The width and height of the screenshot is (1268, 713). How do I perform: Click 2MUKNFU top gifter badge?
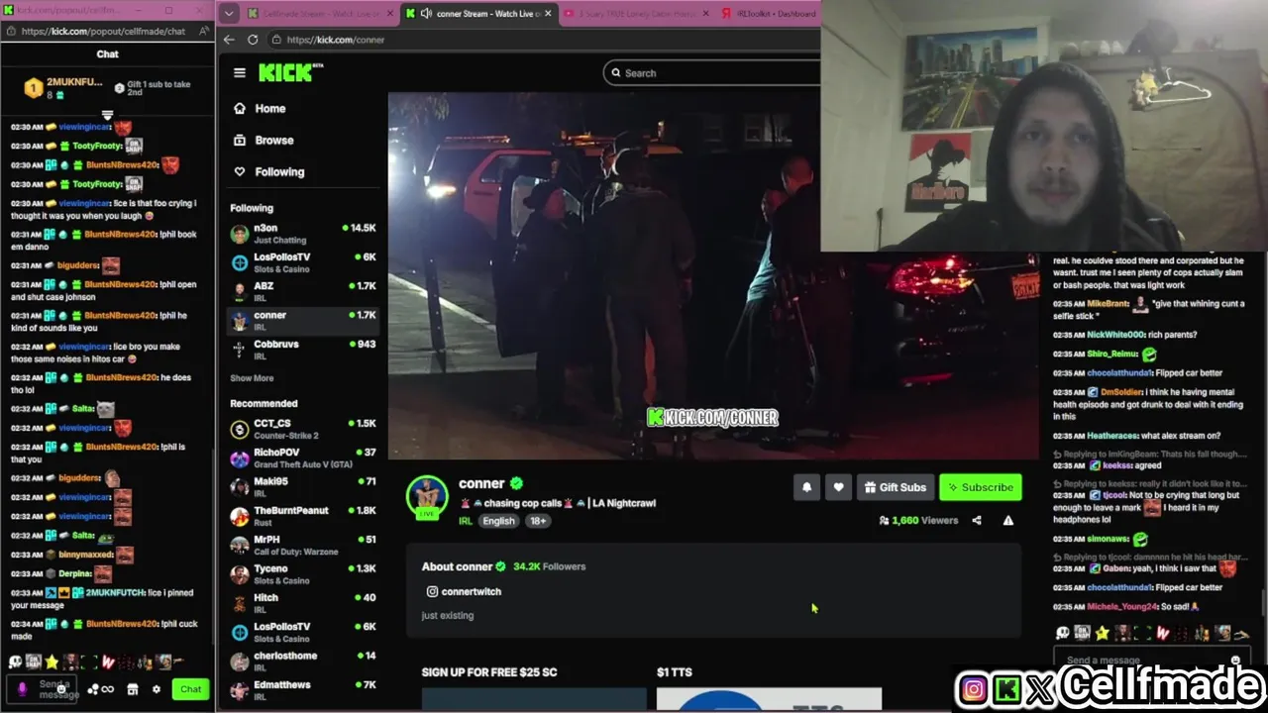[62, 88]
